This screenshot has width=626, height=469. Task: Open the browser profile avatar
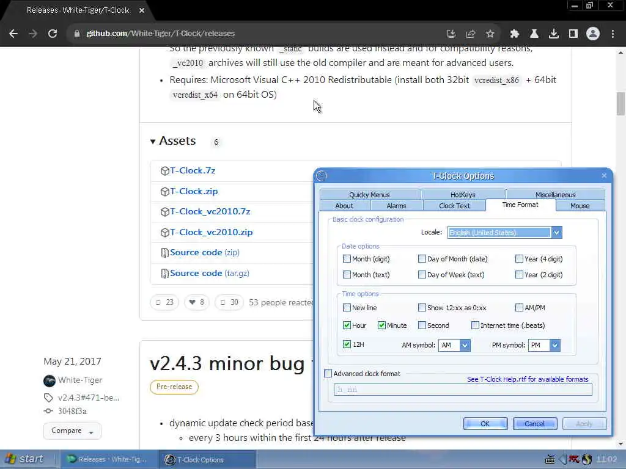pyautogui.click(x=593, y=34)
